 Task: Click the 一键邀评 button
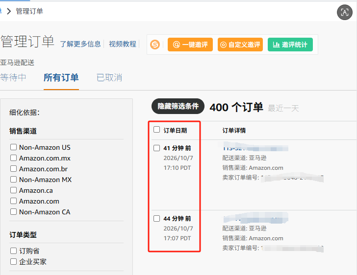pyautogui.click(x=190, y=45)
